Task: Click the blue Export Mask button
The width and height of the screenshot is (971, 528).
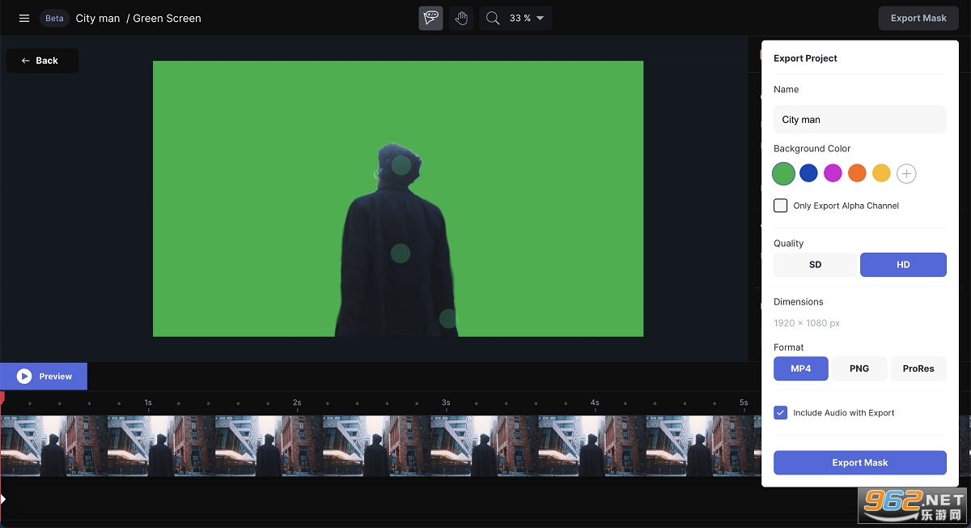Action: click(x=860, y=462)
